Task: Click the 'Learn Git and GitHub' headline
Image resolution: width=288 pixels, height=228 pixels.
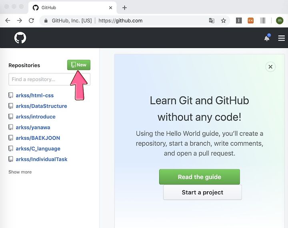Action: tap(200, 101)
